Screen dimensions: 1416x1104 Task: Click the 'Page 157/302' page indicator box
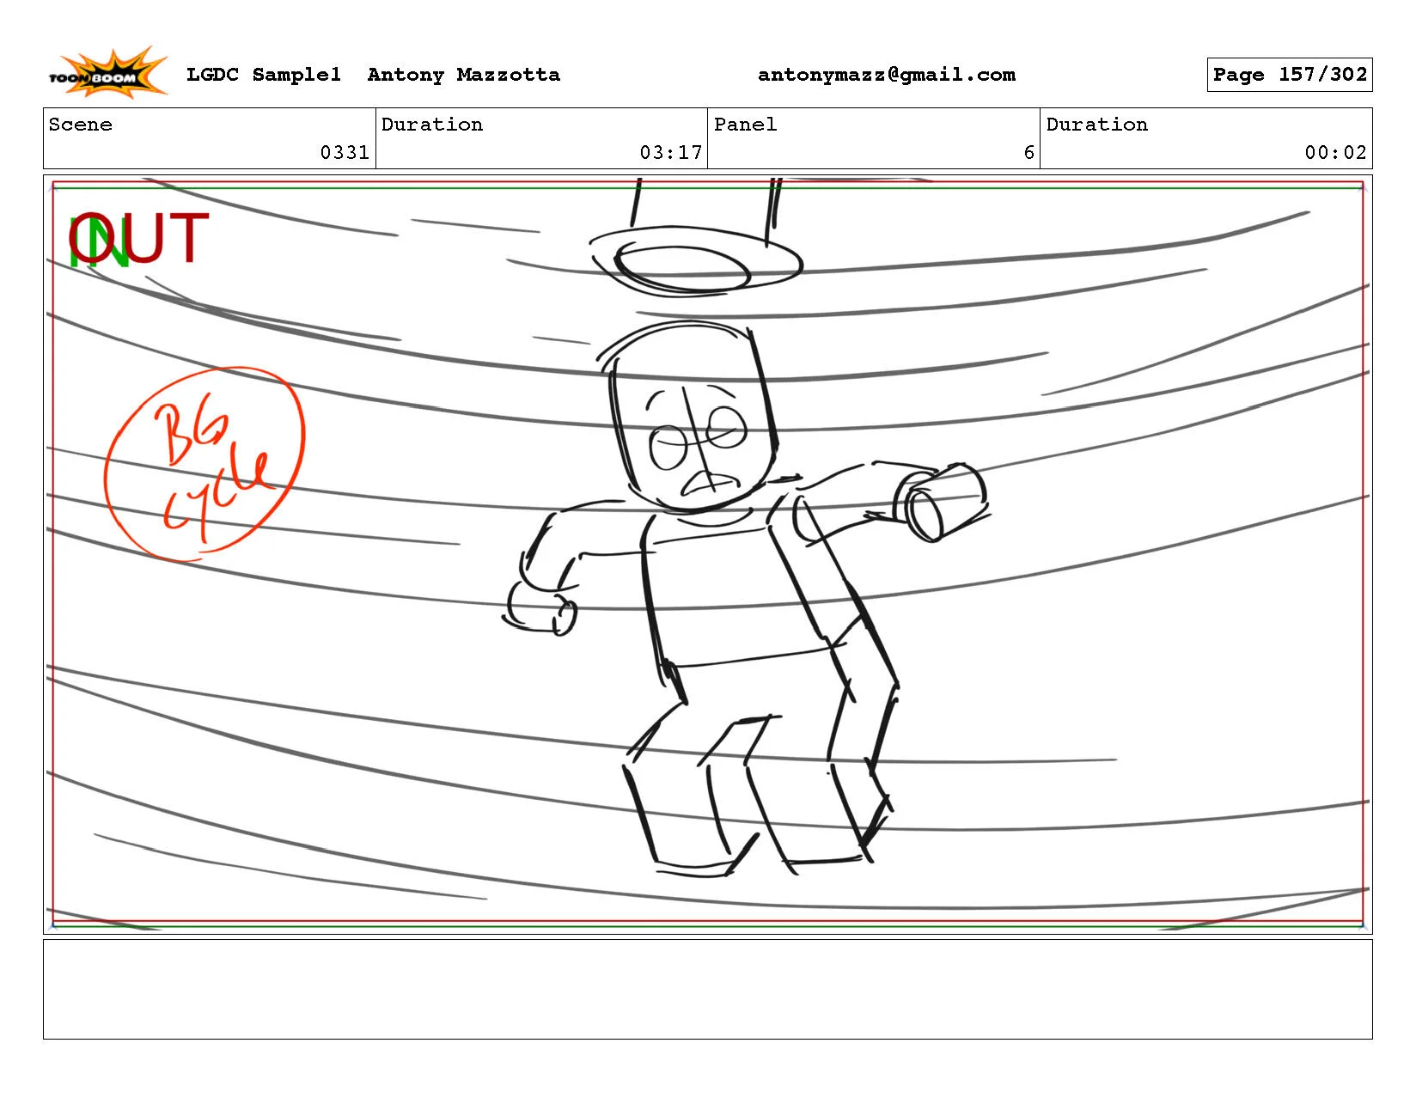coord(1290,75)
